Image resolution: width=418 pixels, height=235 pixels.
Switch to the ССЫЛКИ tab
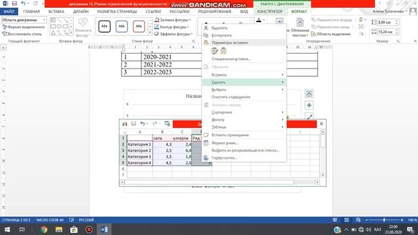[153, 12]
